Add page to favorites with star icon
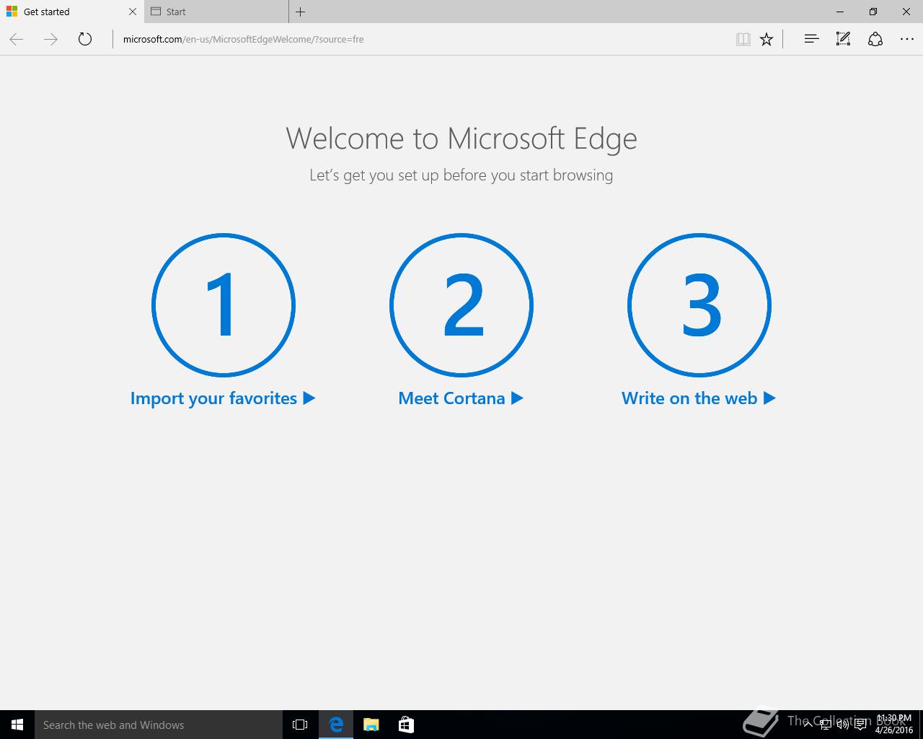Image resolution: width=923 pixels, height=739 pixels. 767,39
